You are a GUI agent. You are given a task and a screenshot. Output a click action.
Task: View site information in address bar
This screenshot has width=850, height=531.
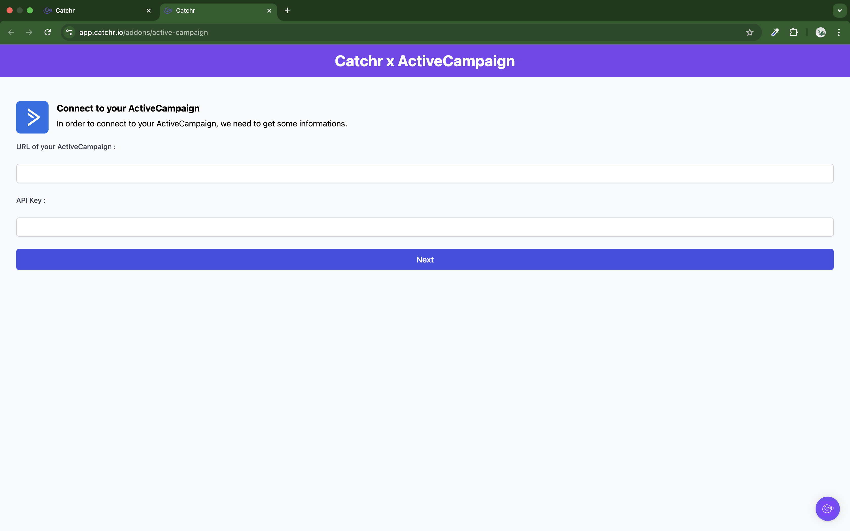[70, 32]
